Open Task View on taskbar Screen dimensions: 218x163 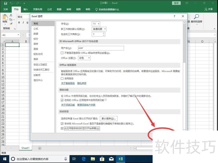(x=74, y=159)
